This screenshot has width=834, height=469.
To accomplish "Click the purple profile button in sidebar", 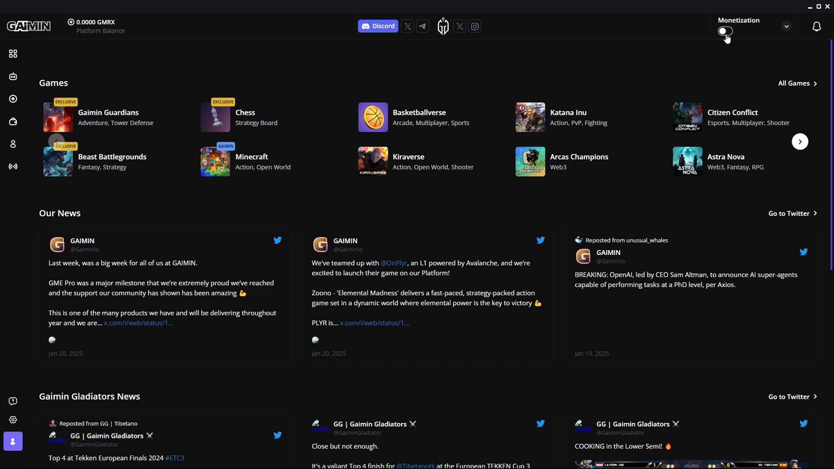I will coord(13,441).
